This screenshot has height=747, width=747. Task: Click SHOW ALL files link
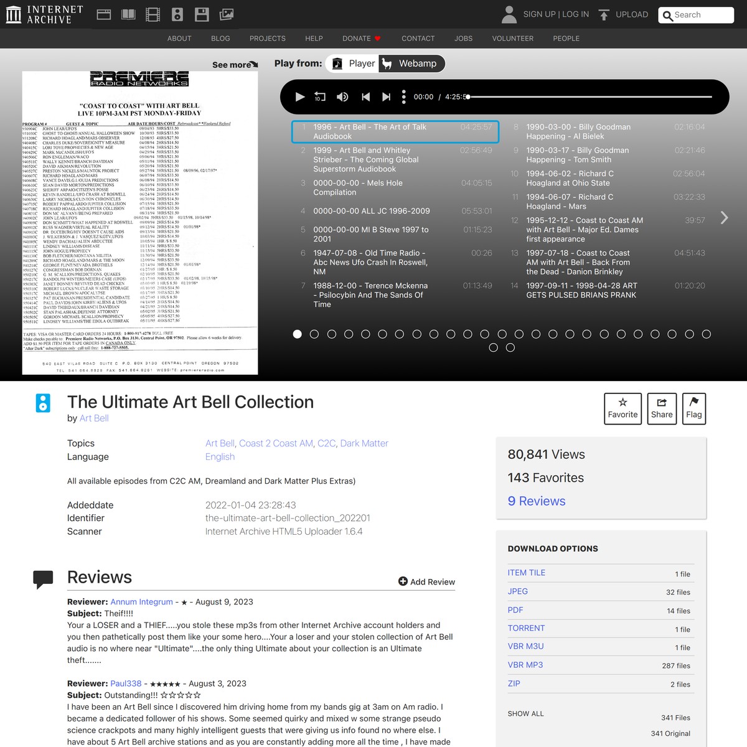526,714
